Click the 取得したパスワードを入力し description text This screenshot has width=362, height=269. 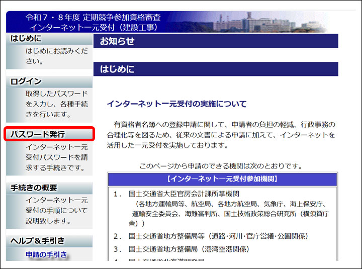pos(56,104)
